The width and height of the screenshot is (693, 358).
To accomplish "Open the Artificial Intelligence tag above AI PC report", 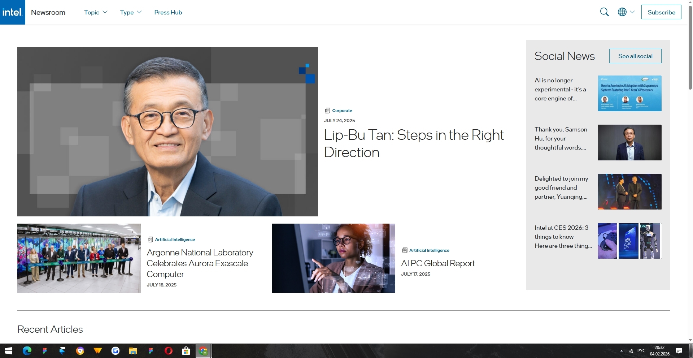I will click(x=429, y=250).
